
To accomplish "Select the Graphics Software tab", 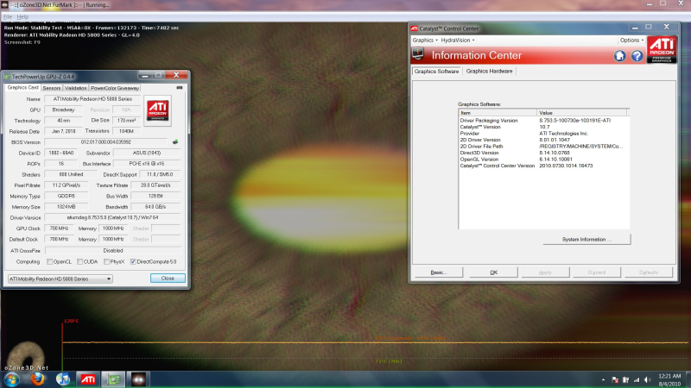I will click(436, 72).
